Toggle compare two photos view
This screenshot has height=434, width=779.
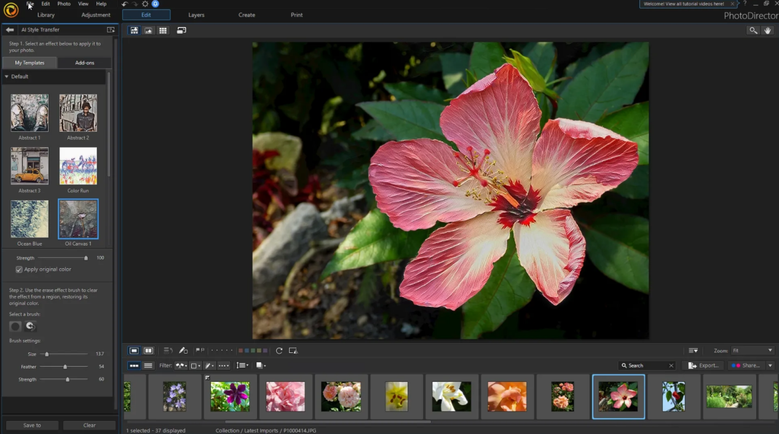point(148,351)
